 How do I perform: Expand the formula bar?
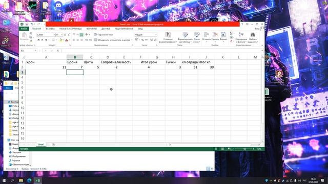tap(262, 51)
